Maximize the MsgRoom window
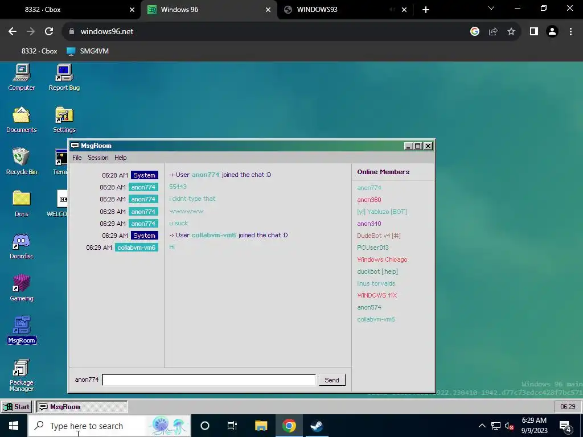Image resolution: width=583 pixels, height=437 pixels. click(x=417, y=146)
